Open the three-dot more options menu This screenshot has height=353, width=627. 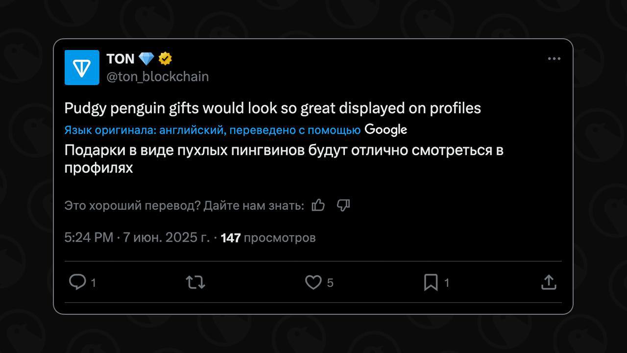554,59
